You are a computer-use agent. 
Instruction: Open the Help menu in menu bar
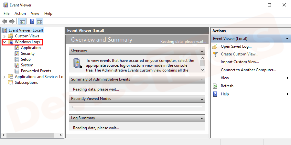coord(48,14)
